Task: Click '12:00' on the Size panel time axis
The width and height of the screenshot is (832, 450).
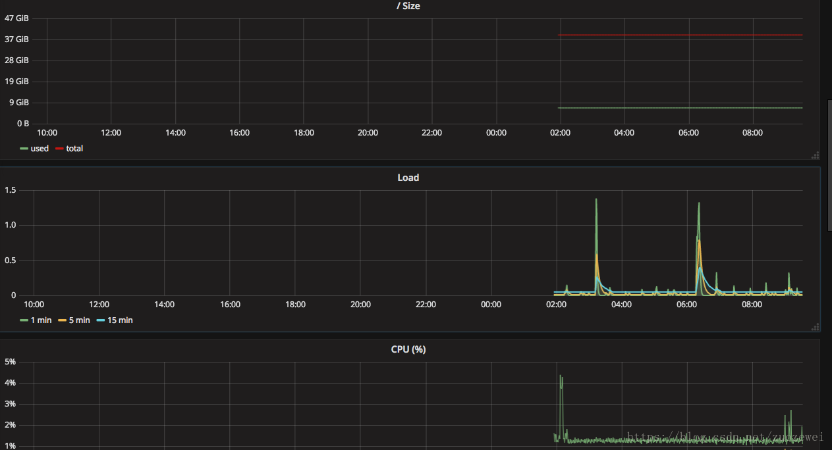Action: coord(111,133)
